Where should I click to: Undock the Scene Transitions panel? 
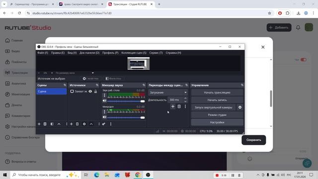click(x=187, y=85)
